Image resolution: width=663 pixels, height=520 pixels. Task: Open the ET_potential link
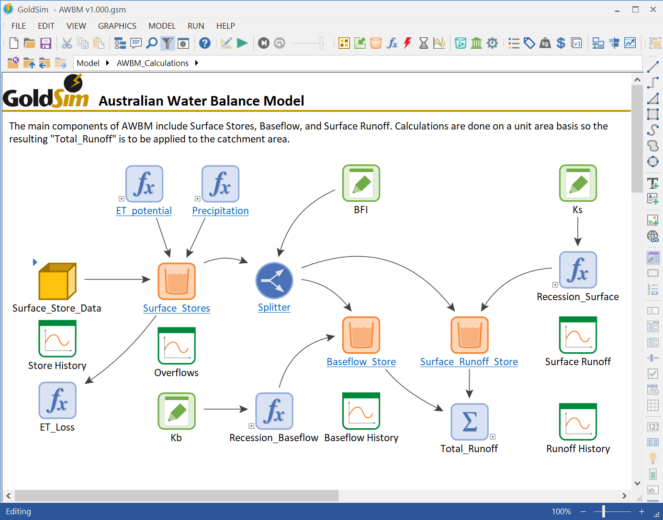click(x=144, y=211)
